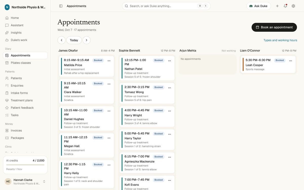Jump to Today
This screenshot has height=190, width=304.
click(74, 40)
